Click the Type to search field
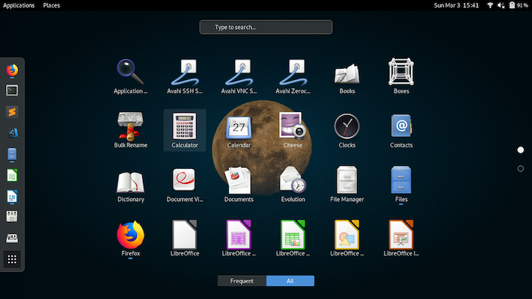532x299 pixels. 266,27
